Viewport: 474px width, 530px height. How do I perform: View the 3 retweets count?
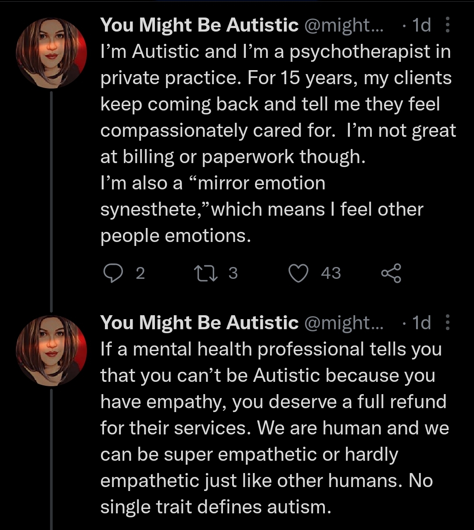pyautogui.click(x=233, y=273)
